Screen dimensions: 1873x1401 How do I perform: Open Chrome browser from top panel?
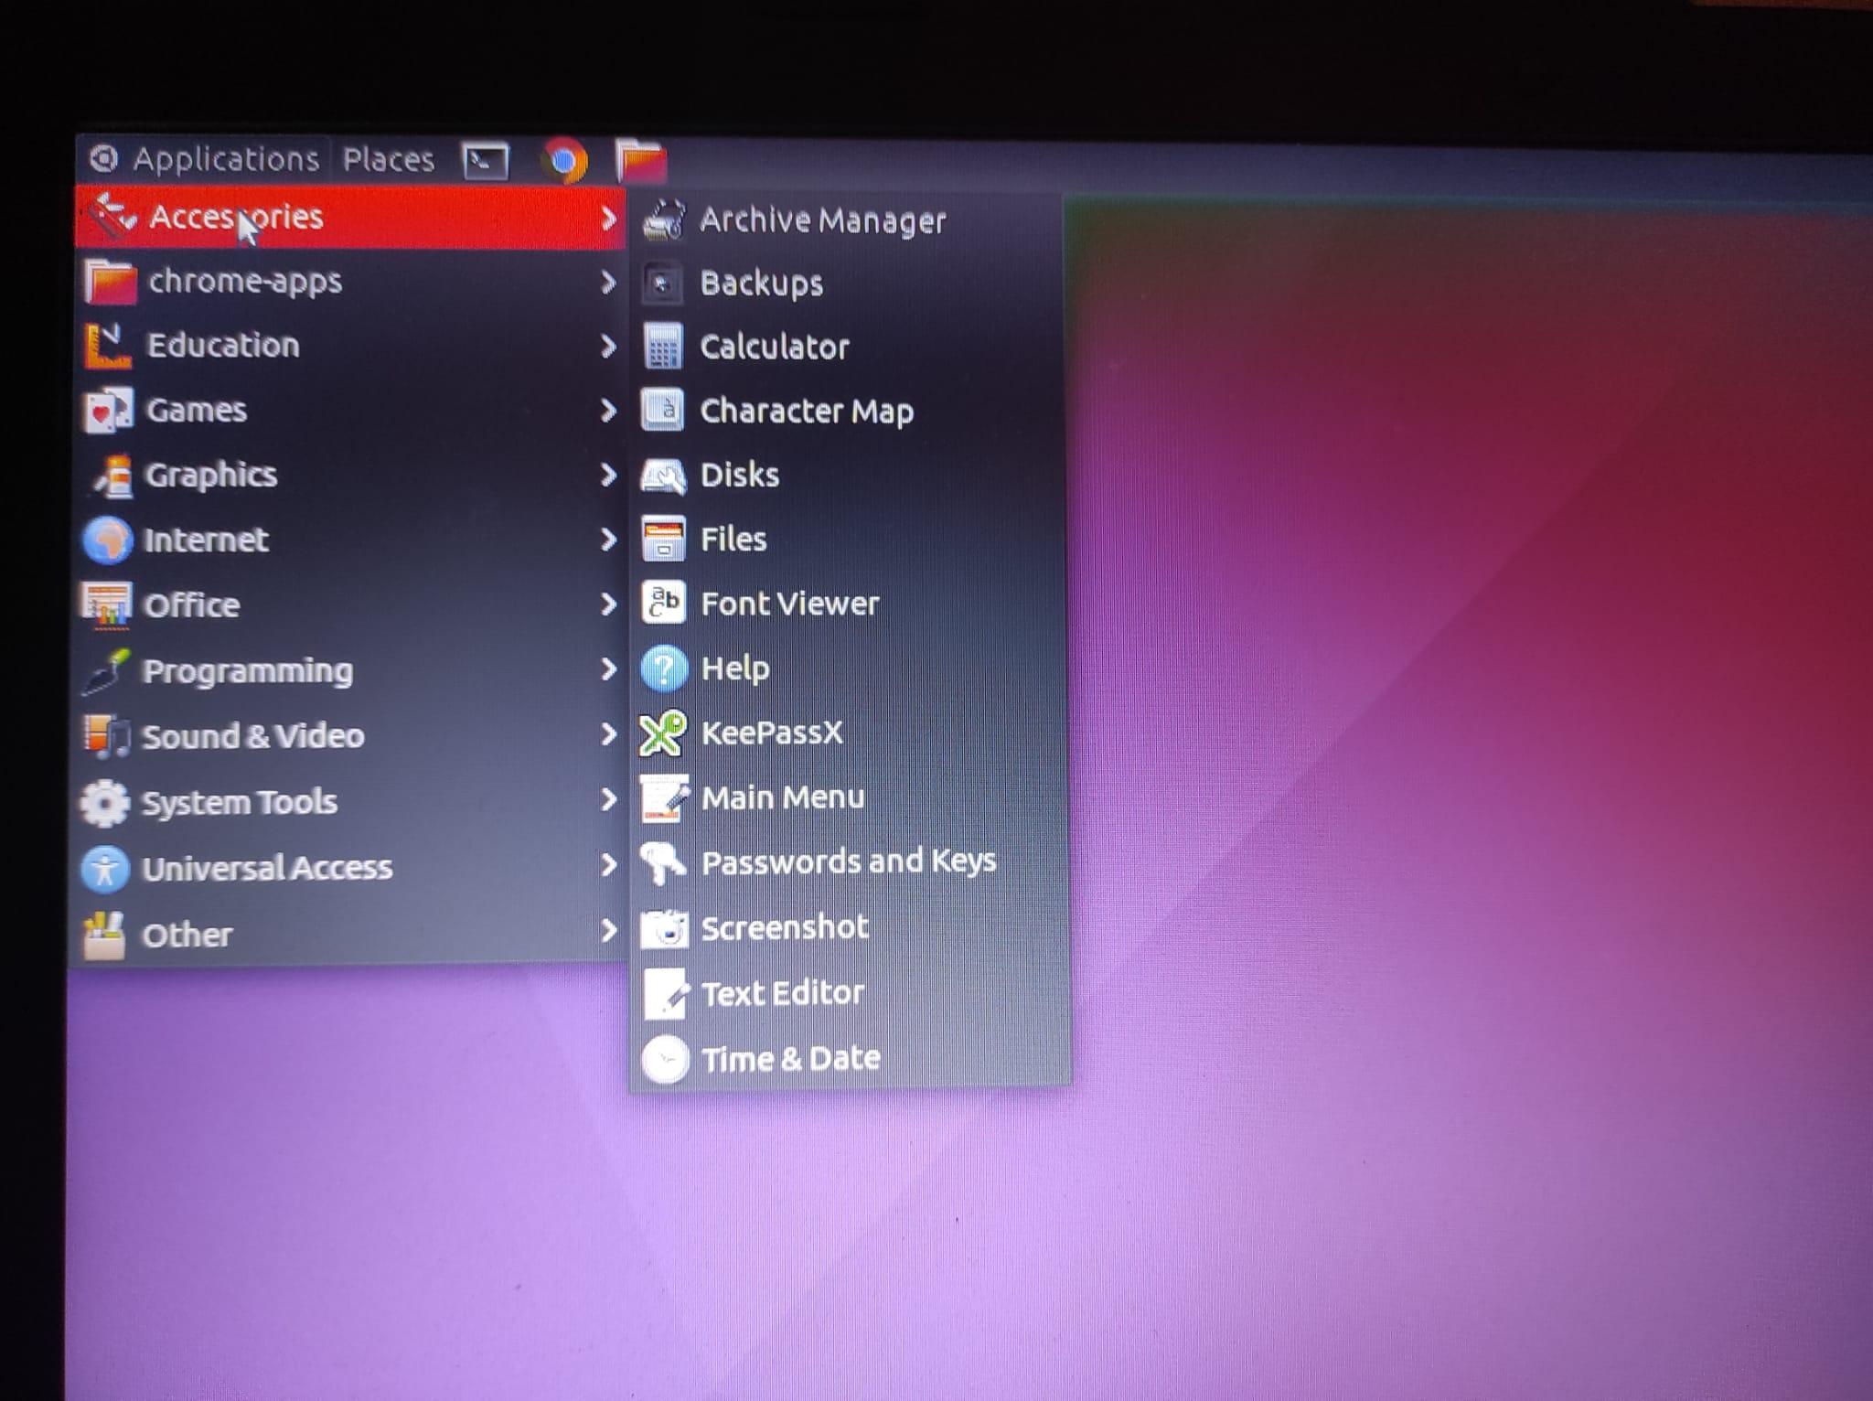pos(564,162)
